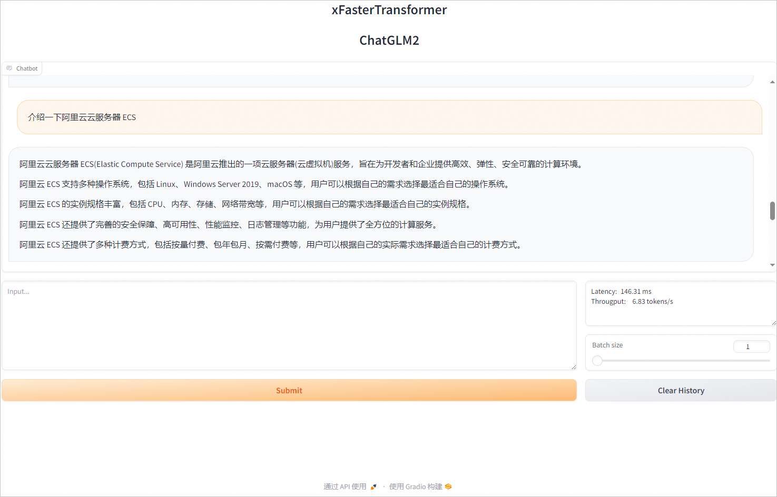Click the reply line mentioning Windows Server 2019

pyautogui.click(x=265, y=184)
